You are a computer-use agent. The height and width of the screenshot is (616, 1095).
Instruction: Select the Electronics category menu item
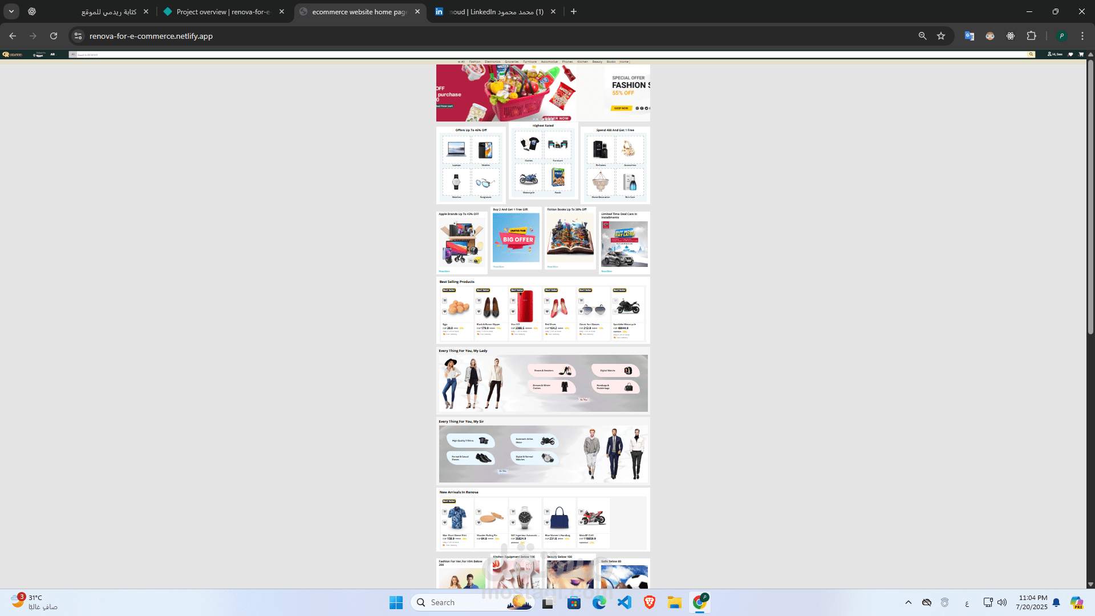click(492, 62)
